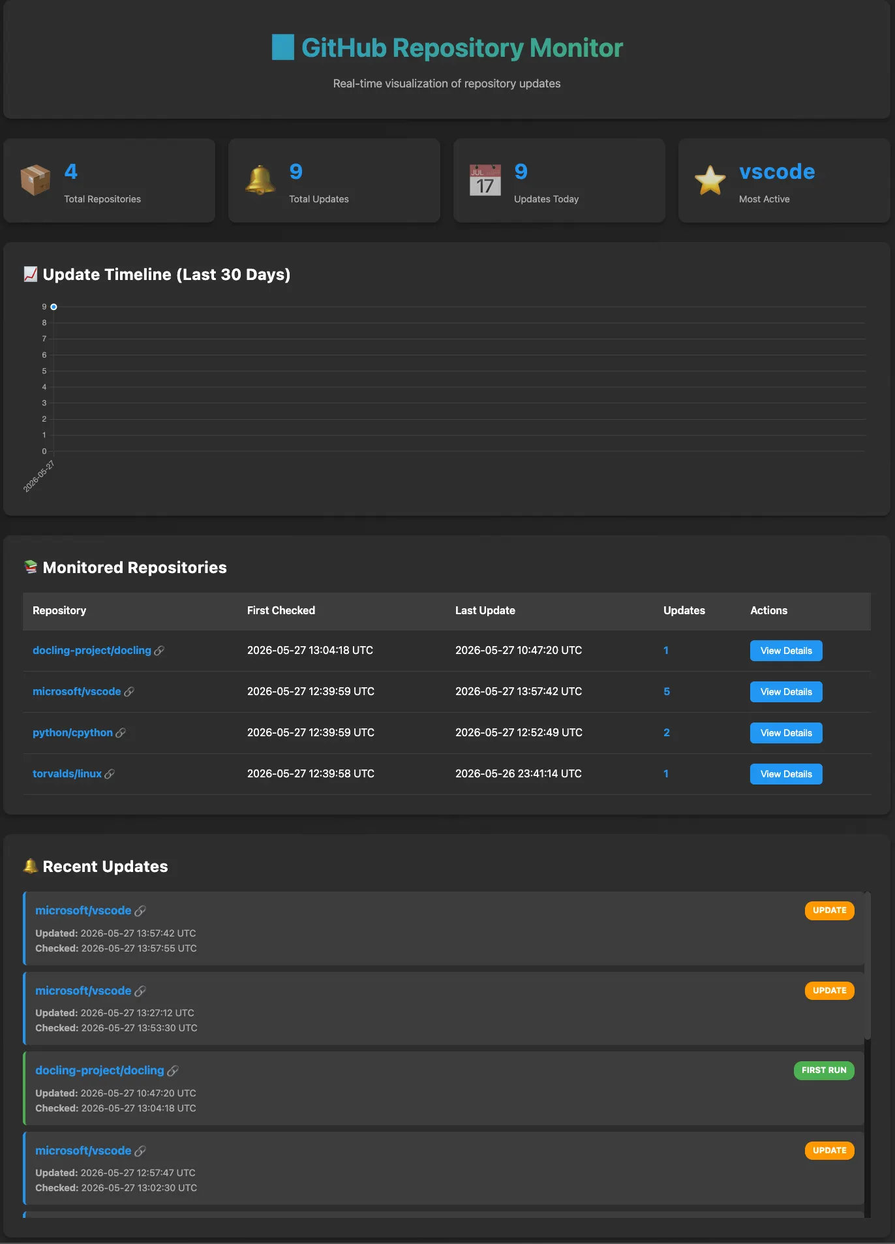Image resolution: width=895 pixels, height=1244 pixels.
Task: Click link icon on vscode update from 13:27:12
Action: (140, 991)
